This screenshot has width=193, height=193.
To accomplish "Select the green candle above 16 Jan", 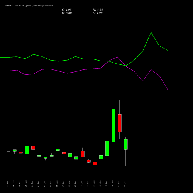I will click(x=101, y=157).
